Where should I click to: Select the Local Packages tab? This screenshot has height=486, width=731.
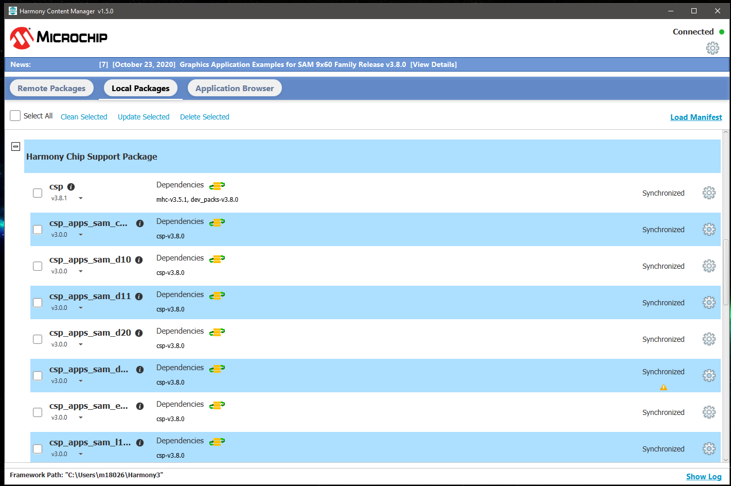click(x=140, y=88)
